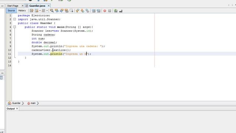Collapse the import fold on line 2

tap(15, 19)
